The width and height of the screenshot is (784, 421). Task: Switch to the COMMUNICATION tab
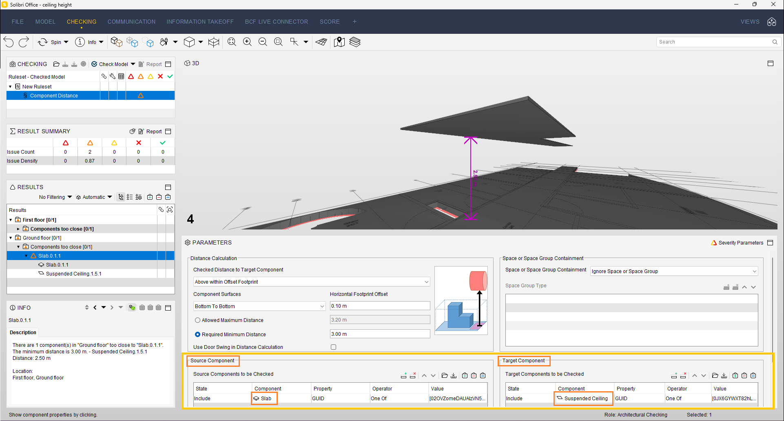point(131,22)
